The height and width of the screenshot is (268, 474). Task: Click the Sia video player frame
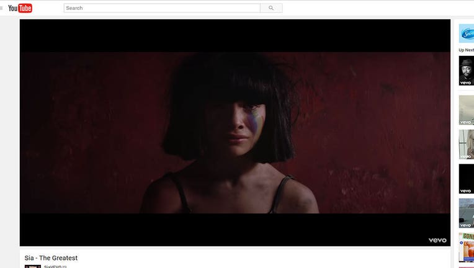(235, 133)
